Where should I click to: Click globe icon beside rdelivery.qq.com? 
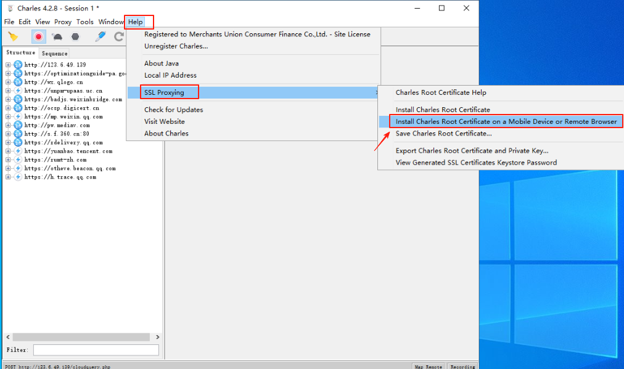(x=18, y=142)
